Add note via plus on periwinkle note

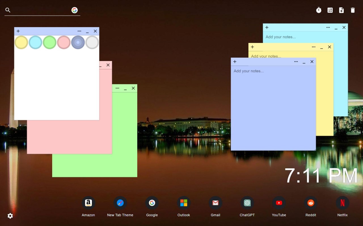[235, 62]
